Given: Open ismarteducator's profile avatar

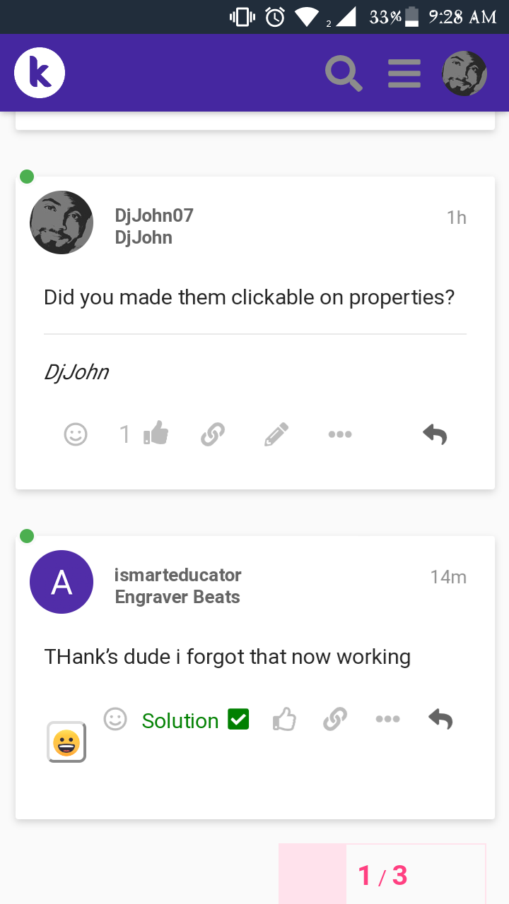Looking at the screenshot, I should click(x=62, y=582).
